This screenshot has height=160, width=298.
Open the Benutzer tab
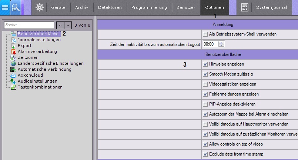pyautogui.click(x=186, y=7)
